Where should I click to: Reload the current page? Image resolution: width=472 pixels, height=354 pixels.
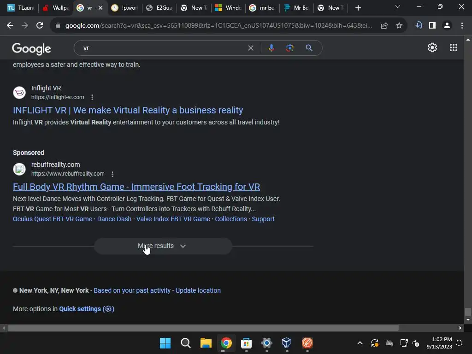coord(40,26)
